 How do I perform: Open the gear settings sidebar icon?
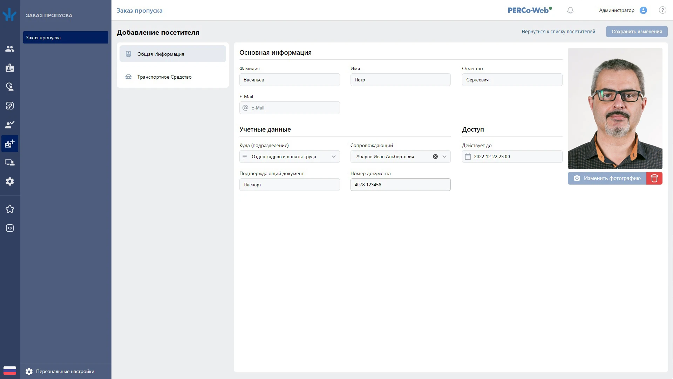pos(10,181)
